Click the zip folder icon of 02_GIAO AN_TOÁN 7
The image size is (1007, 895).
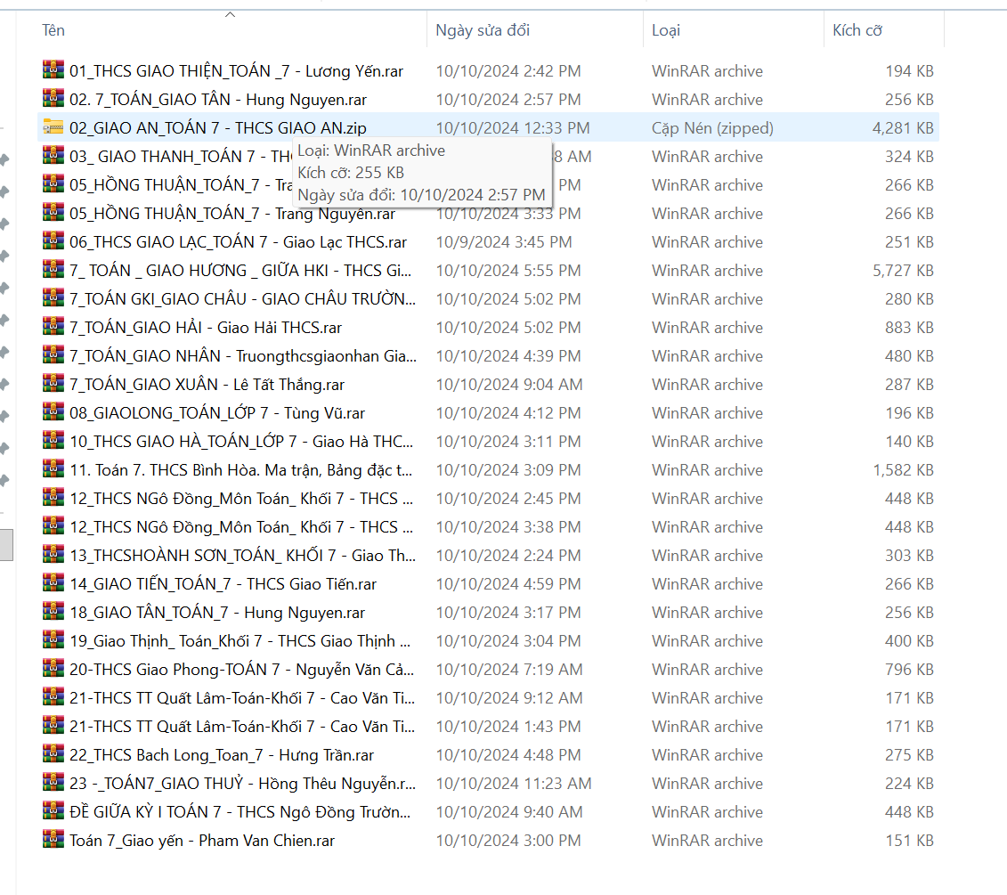(x=53, y=127)
